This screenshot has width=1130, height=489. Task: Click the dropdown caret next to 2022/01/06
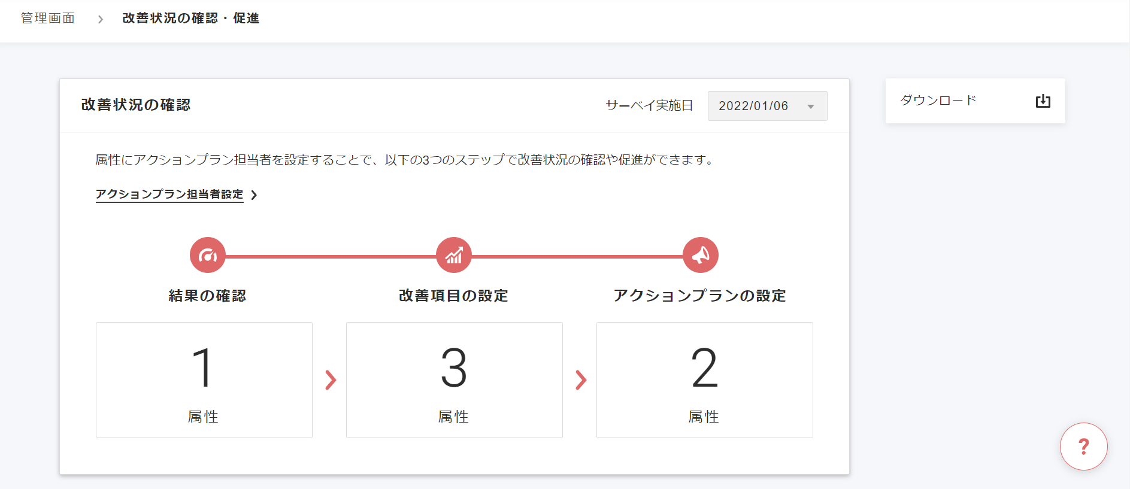tap(811, 107)
